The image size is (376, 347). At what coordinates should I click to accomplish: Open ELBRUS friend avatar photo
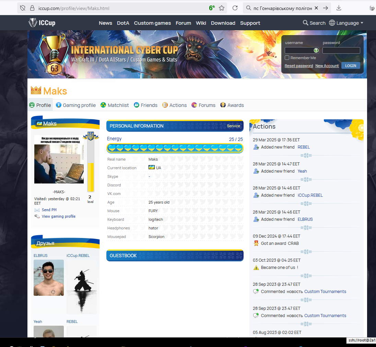pos(49,278)
